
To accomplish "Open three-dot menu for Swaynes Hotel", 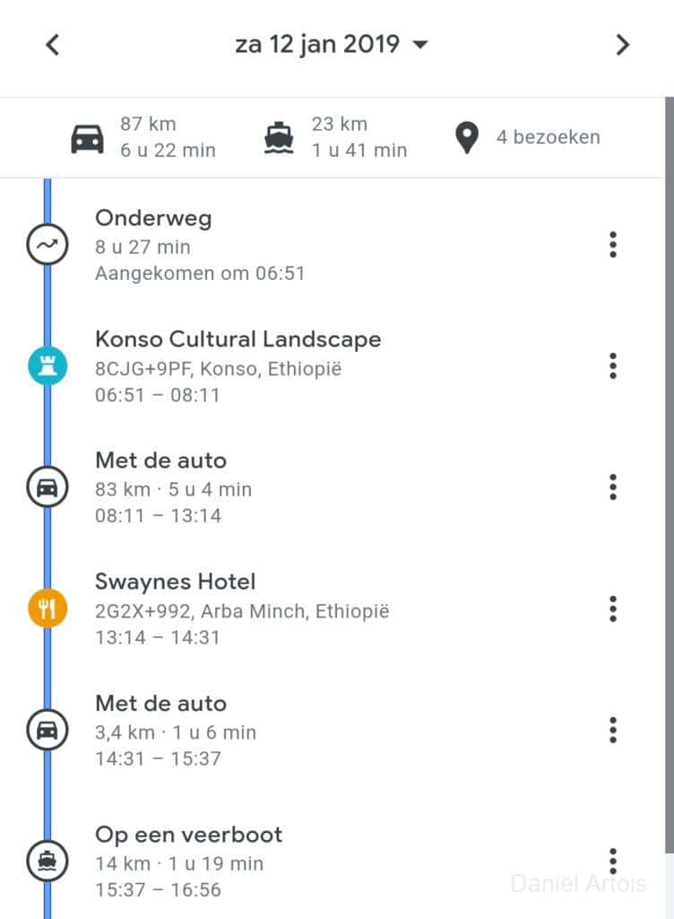I will pos(613,608).
